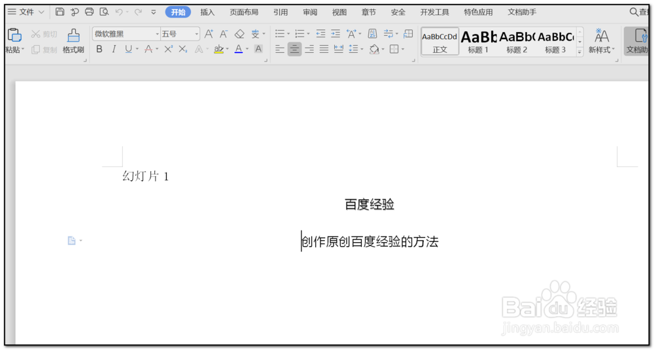Switch to the 审阅 tab
The height and width of the screenshot is (350, 654).
coord(310,12)
